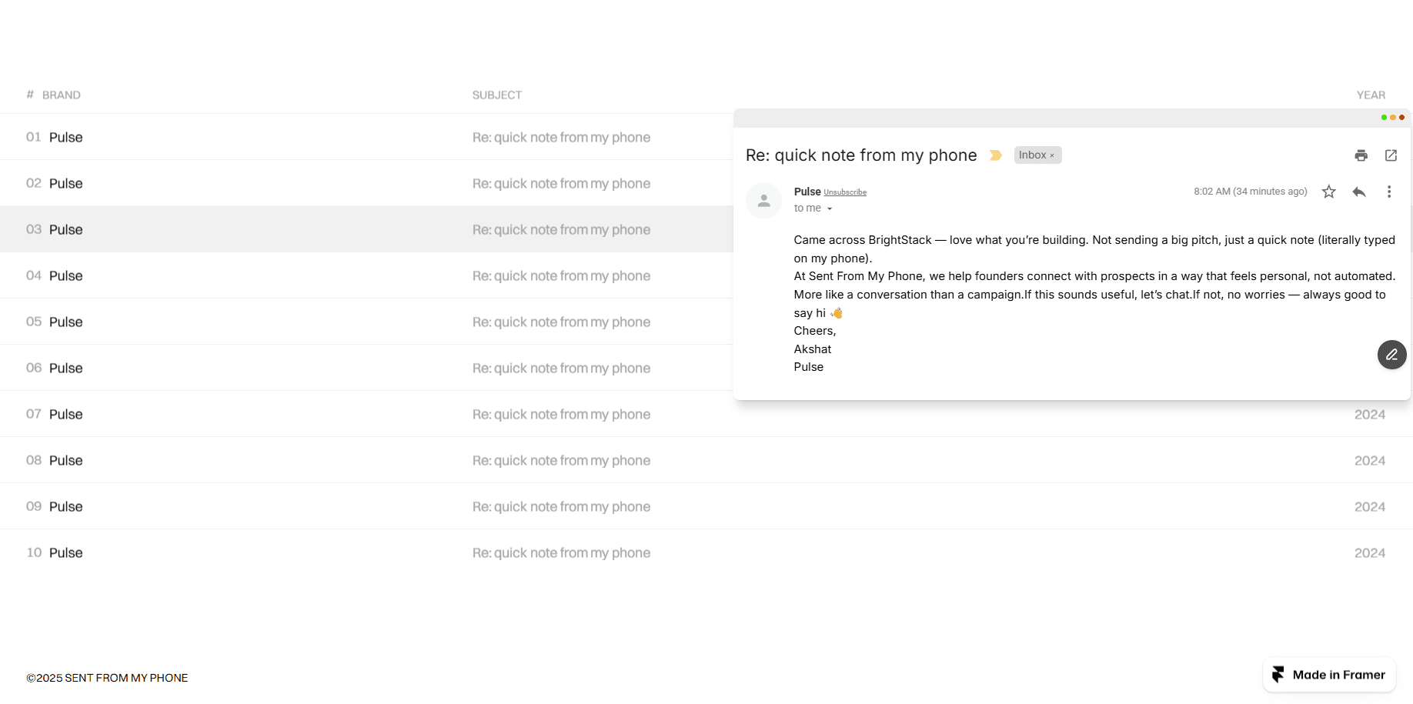Click the subject text in row 05
This screenshot has height=704, width=1413.
point(561,322)
